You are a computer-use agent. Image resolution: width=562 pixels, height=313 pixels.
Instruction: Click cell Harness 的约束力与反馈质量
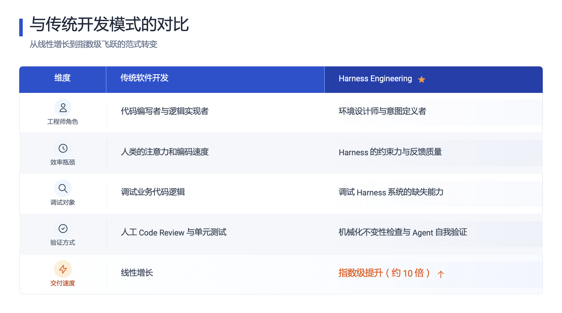[x=390, y=152]
